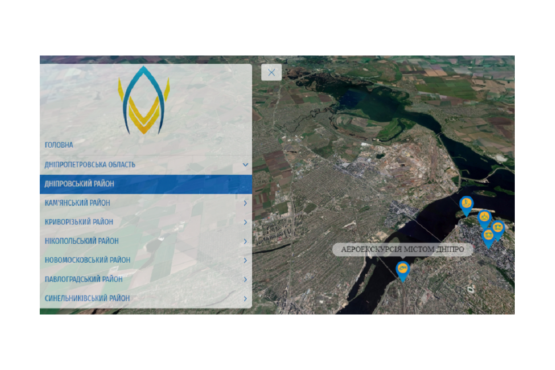Open the church map marker
The width and height of the screenshot is (555, 370).
pos(484,216)
